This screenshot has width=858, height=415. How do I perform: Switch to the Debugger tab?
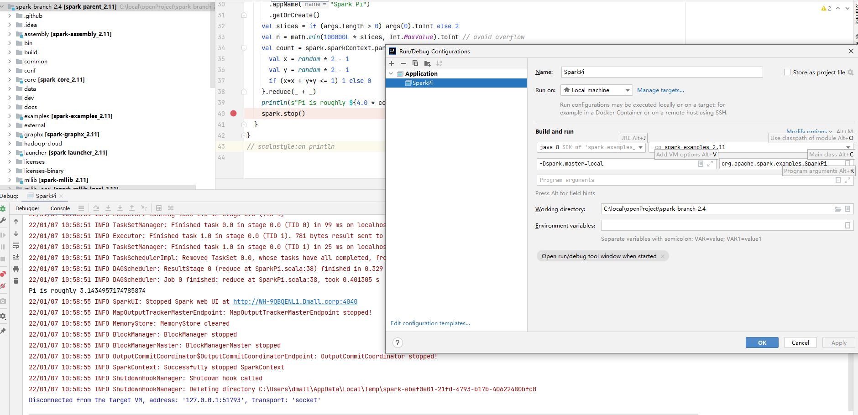(27, 208)
